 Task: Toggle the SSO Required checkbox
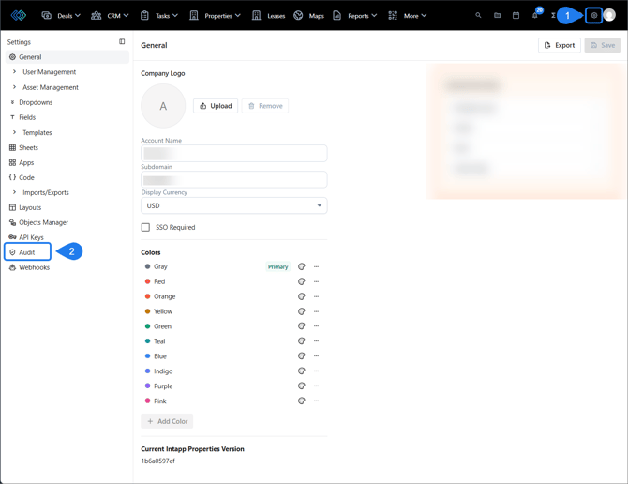coord(145,227)
